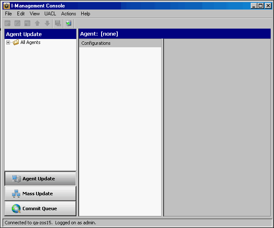Open the File menu
Image resolution: width=274 pixels, height=228 pixels.
(x=8, y=14)
